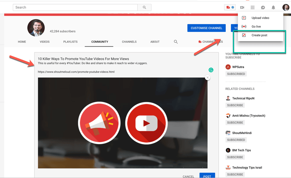Switch to the VIDEOS tab
The height and width of the screenshot is (178, 291).
[x=44, y=42]
